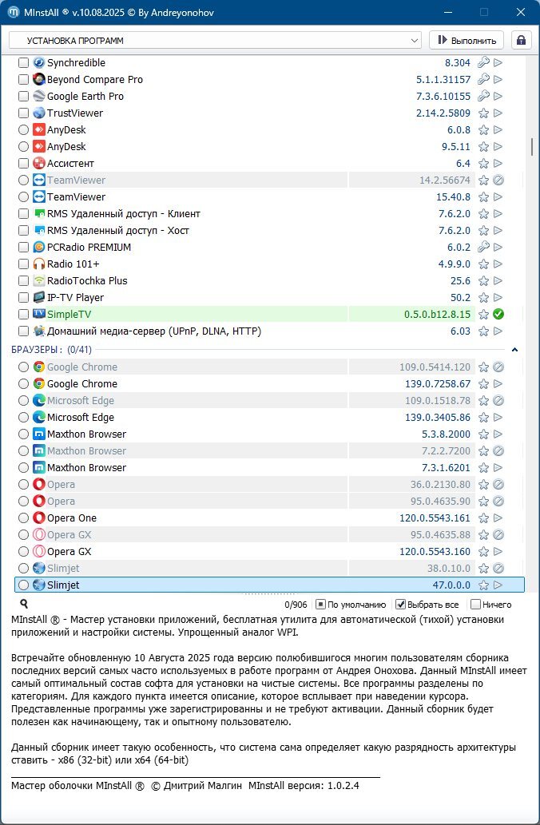
Task: Minimize the MInstAll window
Action: click(x=448, y=12)
